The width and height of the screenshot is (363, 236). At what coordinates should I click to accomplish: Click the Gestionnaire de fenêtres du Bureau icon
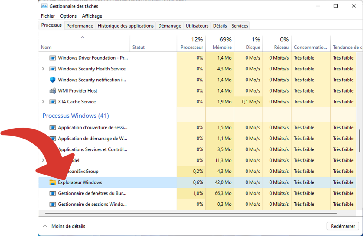[x=53, y=193]
